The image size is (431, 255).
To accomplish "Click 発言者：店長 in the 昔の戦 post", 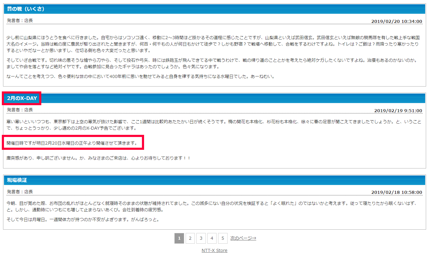I will (20, 20).
